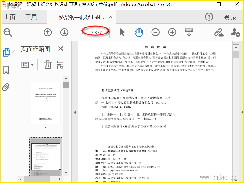Click the document vertical scrollbar thumb
This screenshot has width=244, height=183.
point(236,55)
